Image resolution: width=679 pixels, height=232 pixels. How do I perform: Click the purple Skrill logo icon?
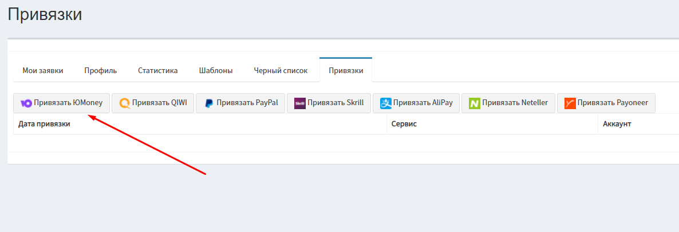tap(299, 103)
